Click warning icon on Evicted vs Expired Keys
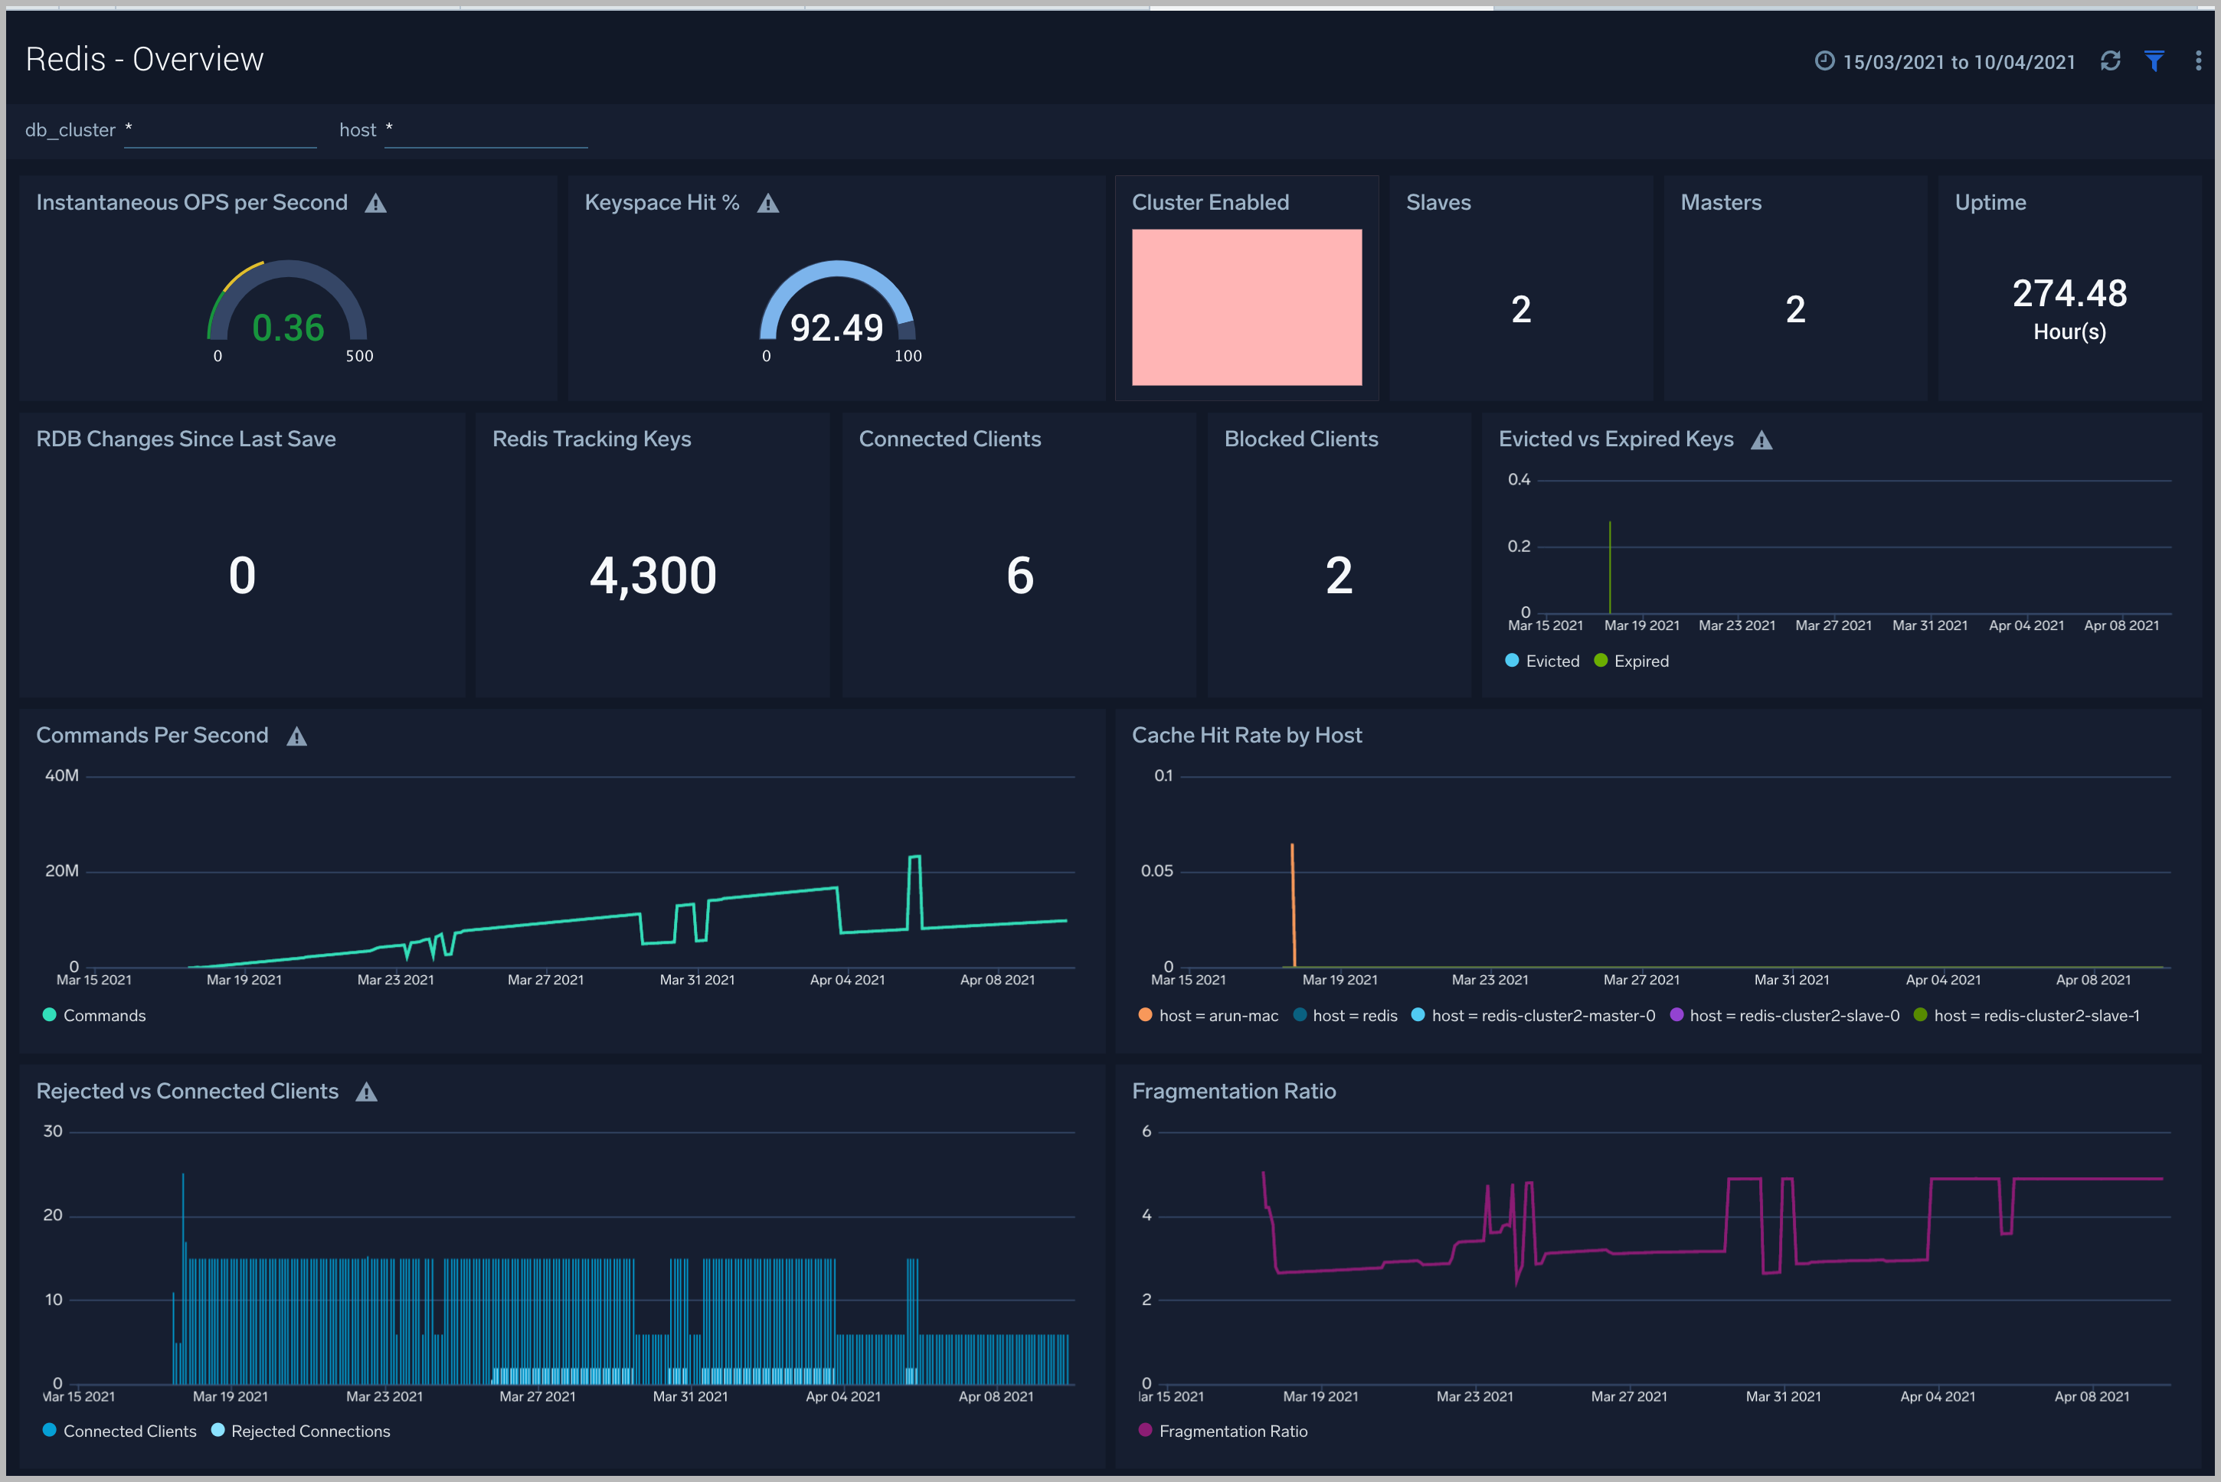This screenshot has width=2221, height=1482. (x=1761, y=440)
